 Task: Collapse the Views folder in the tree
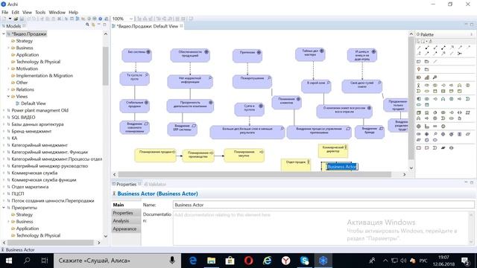click(x=8, y=97)
